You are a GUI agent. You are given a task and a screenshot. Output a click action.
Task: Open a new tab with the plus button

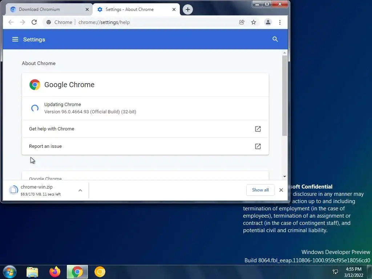coord(188,9)
